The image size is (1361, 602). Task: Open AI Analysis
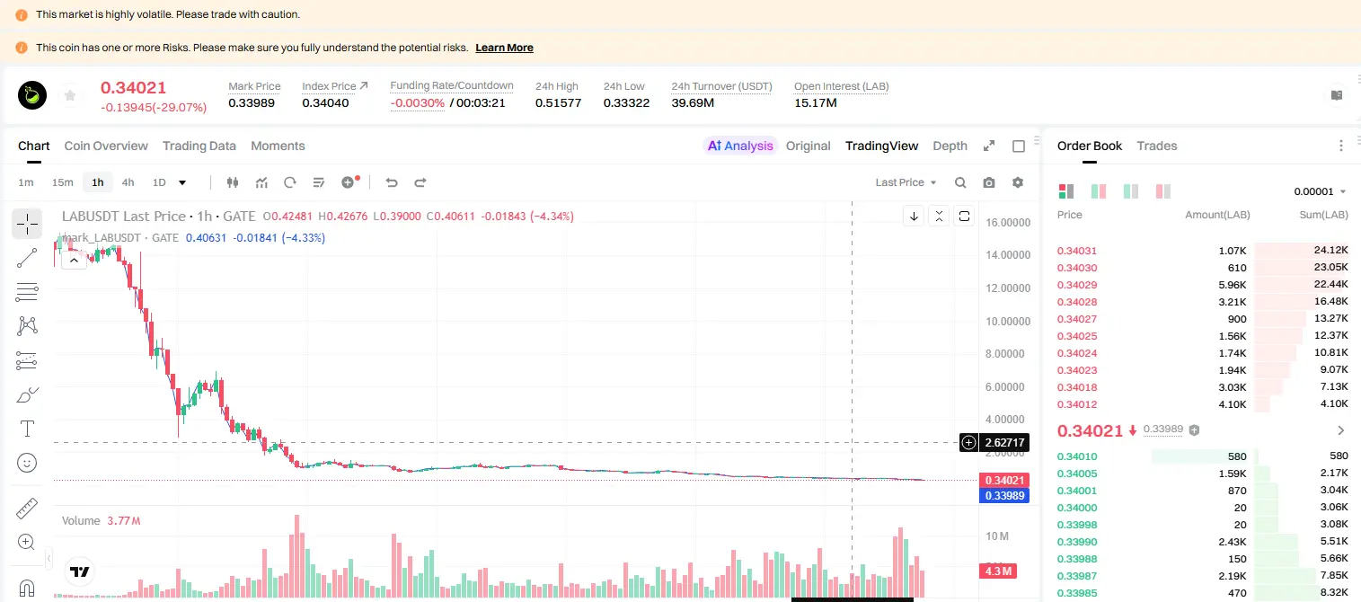tap(740, 146)
